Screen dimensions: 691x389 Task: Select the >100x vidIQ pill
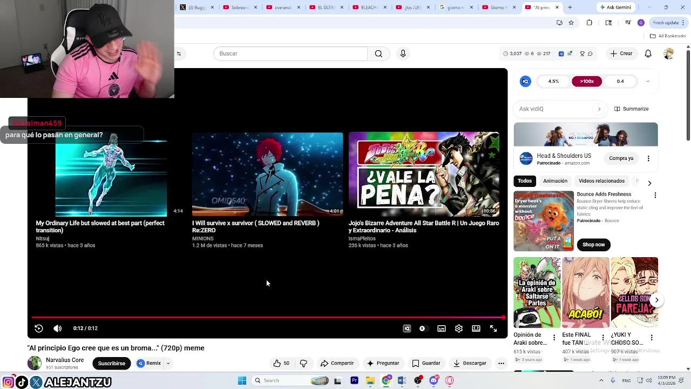[587, 81]
